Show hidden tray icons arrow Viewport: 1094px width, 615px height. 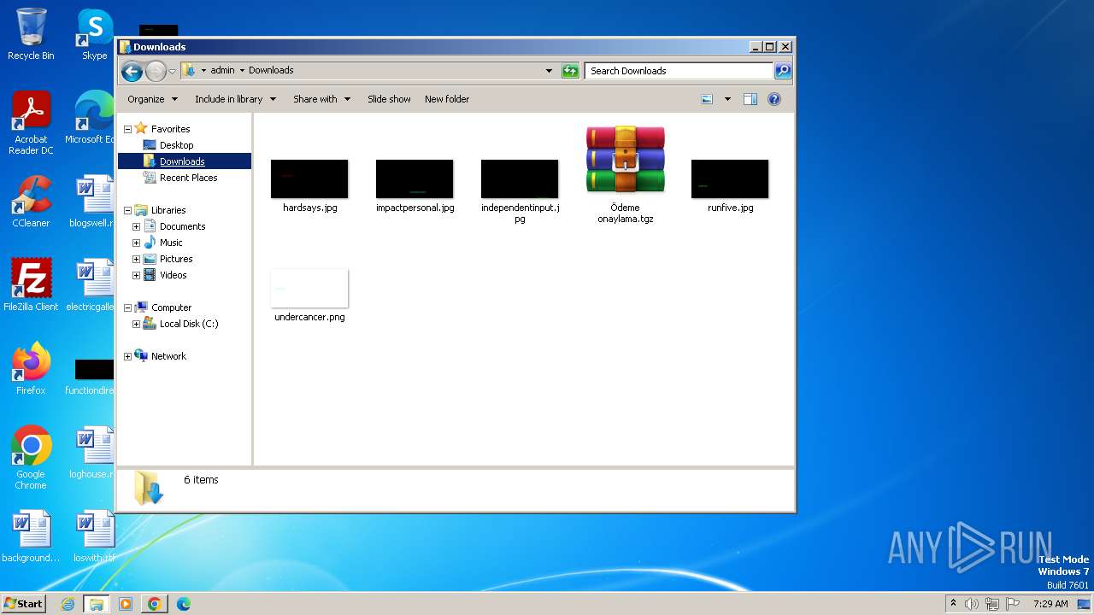(x=953, y=603)
